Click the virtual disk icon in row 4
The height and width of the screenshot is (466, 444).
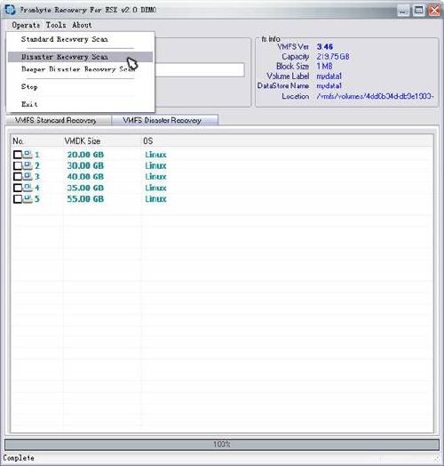point(28,188)
